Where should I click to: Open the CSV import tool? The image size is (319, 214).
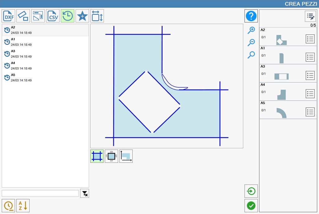53,16
